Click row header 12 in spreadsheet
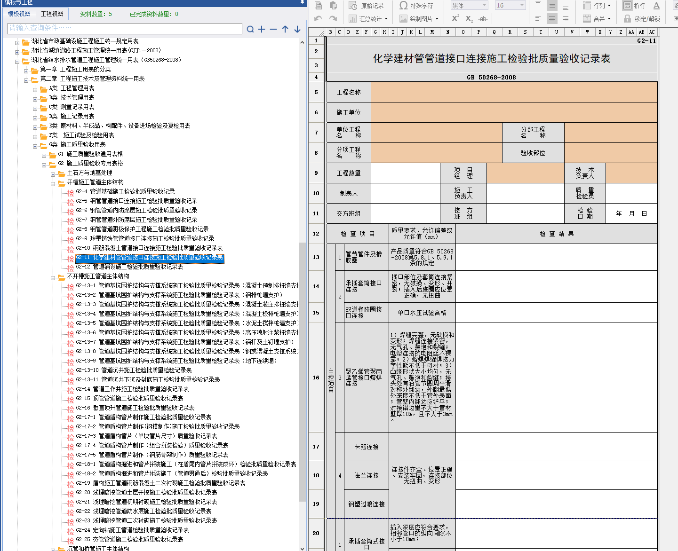Viewport: 678px width, 551px height. pyautogui.click(x=316, y=234)
